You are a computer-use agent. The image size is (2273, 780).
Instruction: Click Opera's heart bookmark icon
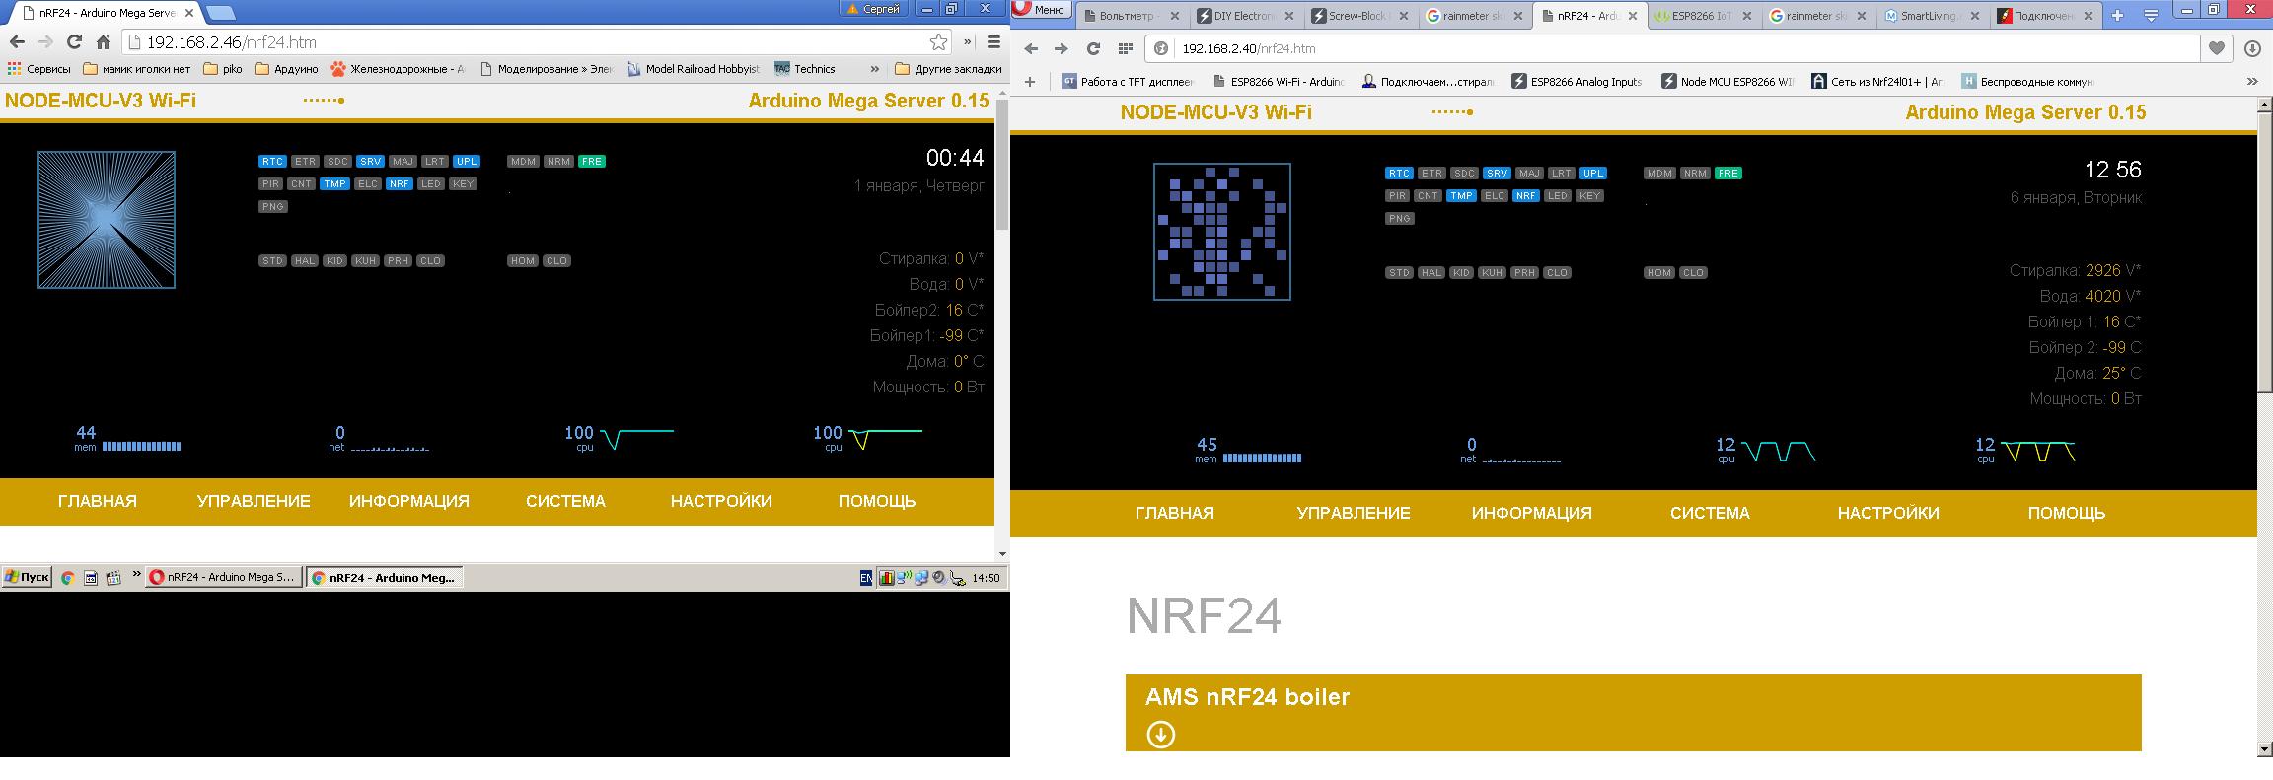[x=2217, y=48]
